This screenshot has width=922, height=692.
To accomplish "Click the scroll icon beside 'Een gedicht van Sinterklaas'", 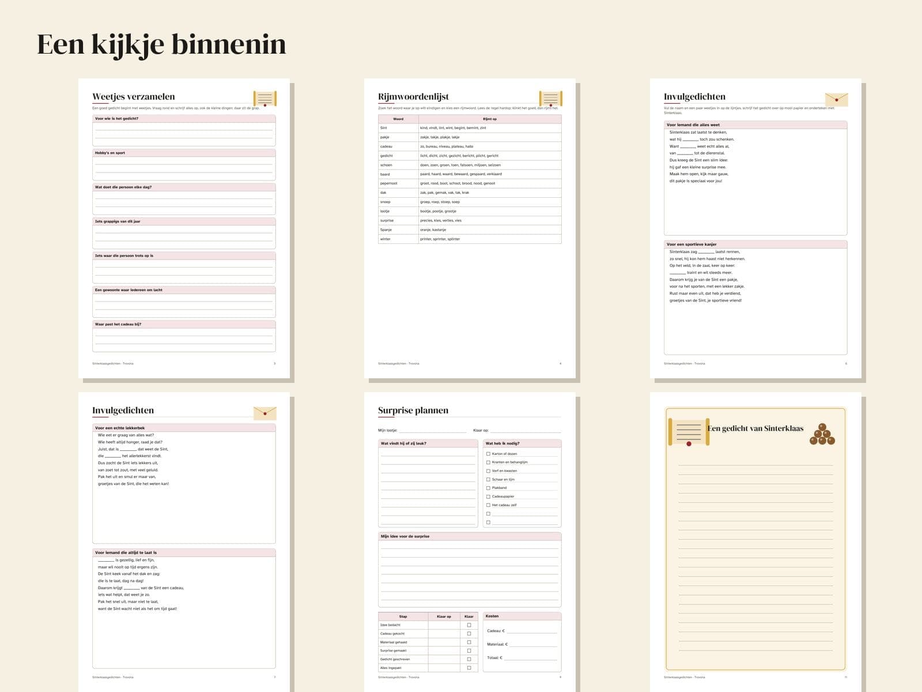I will 689,432.
